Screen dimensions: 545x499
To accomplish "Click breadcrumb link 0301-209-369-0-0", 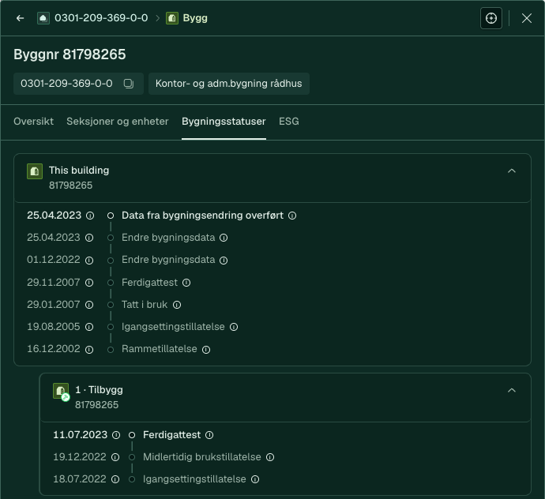I will tap(101, 18).
